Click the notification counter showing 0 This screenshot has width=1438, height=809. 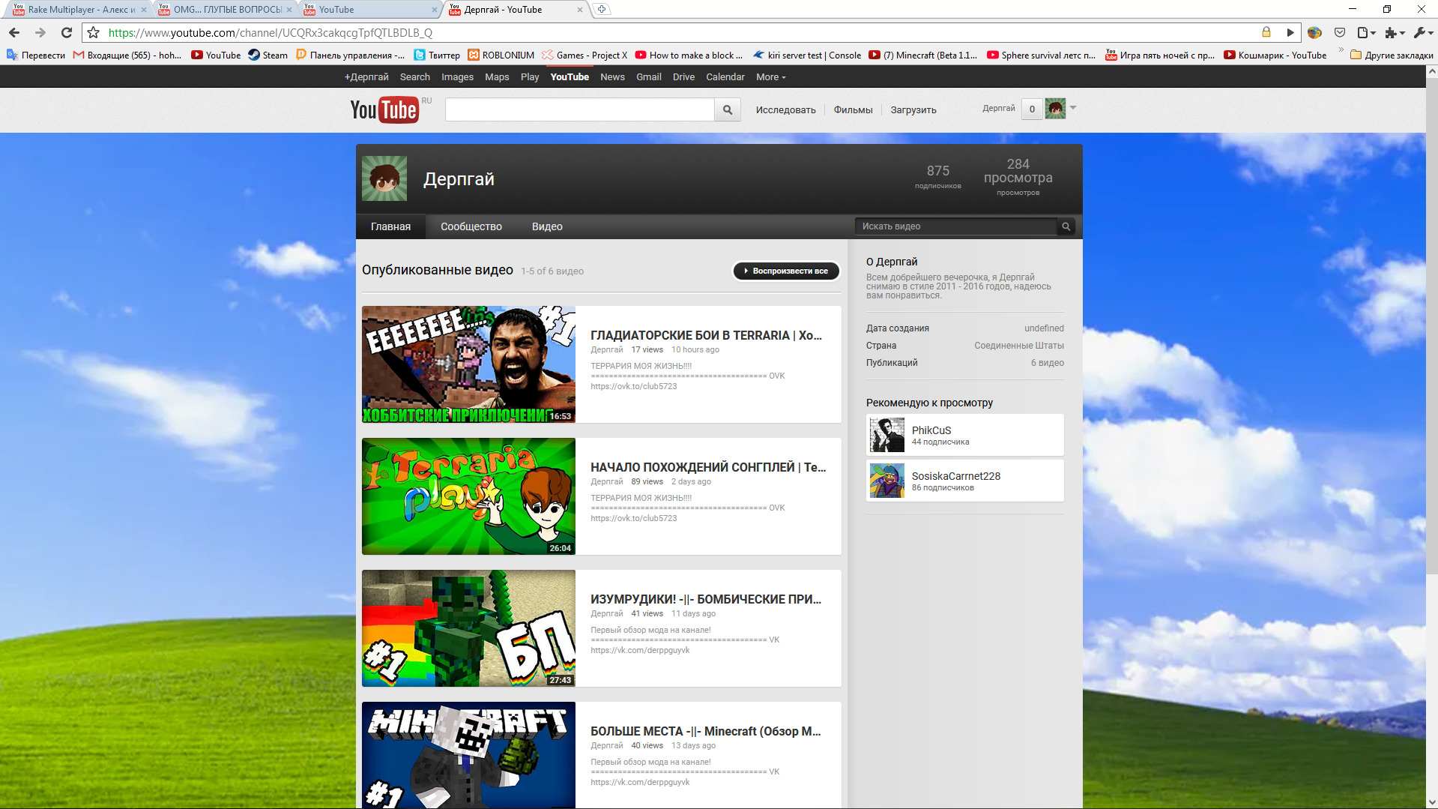(x=1032, y=109)
